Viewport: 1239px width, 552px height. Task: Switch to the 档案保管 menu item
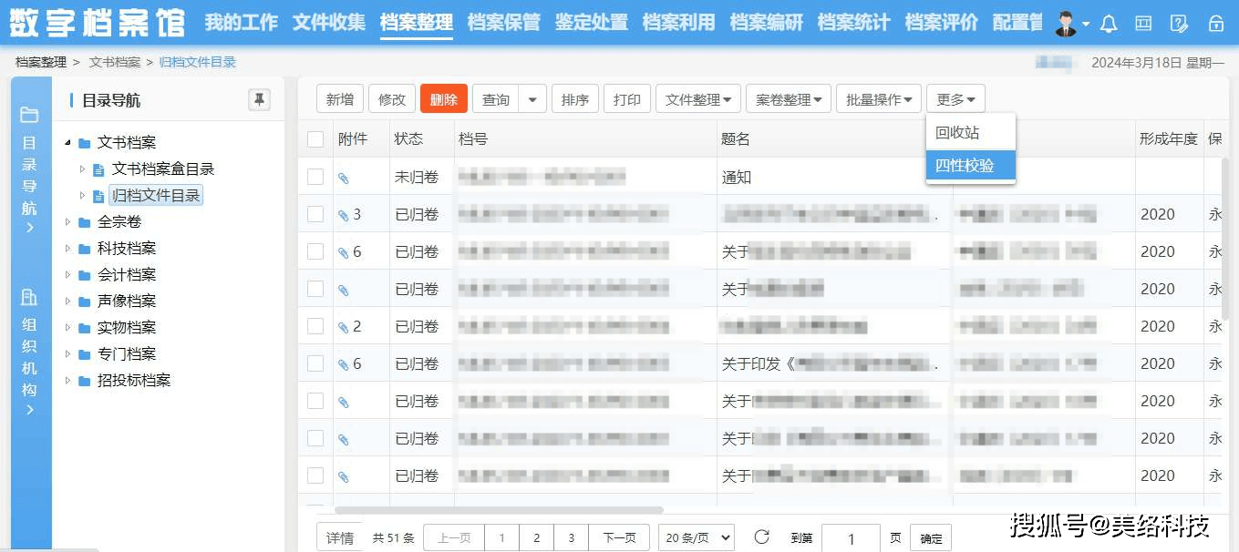(504, 23)
